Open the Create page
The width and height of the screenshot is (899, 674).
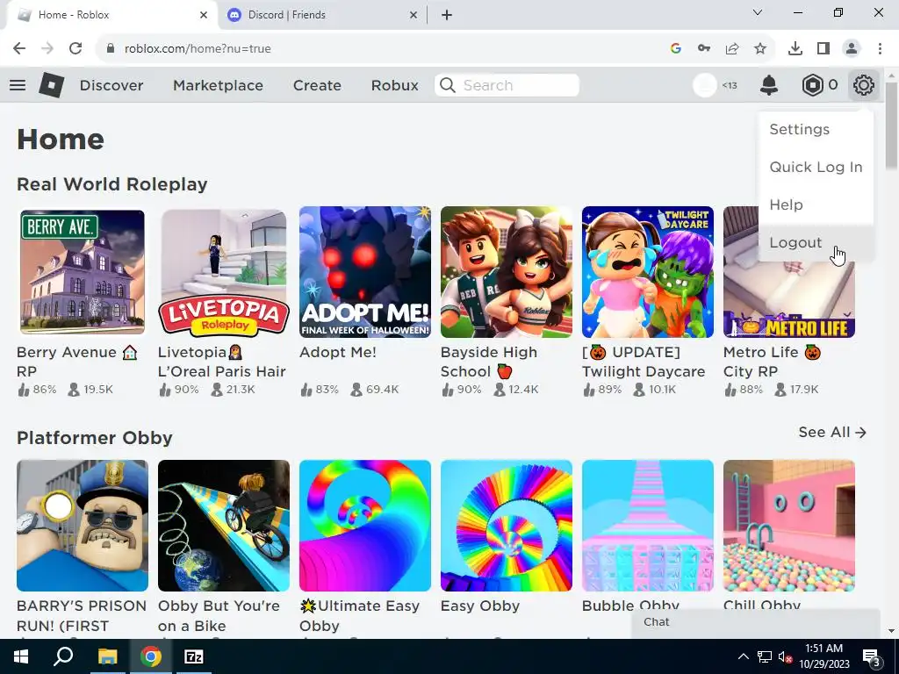[317, 85]
